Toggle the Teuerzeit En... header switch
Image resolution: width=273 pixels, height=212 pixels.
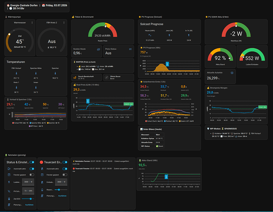(x=65, y=162)
